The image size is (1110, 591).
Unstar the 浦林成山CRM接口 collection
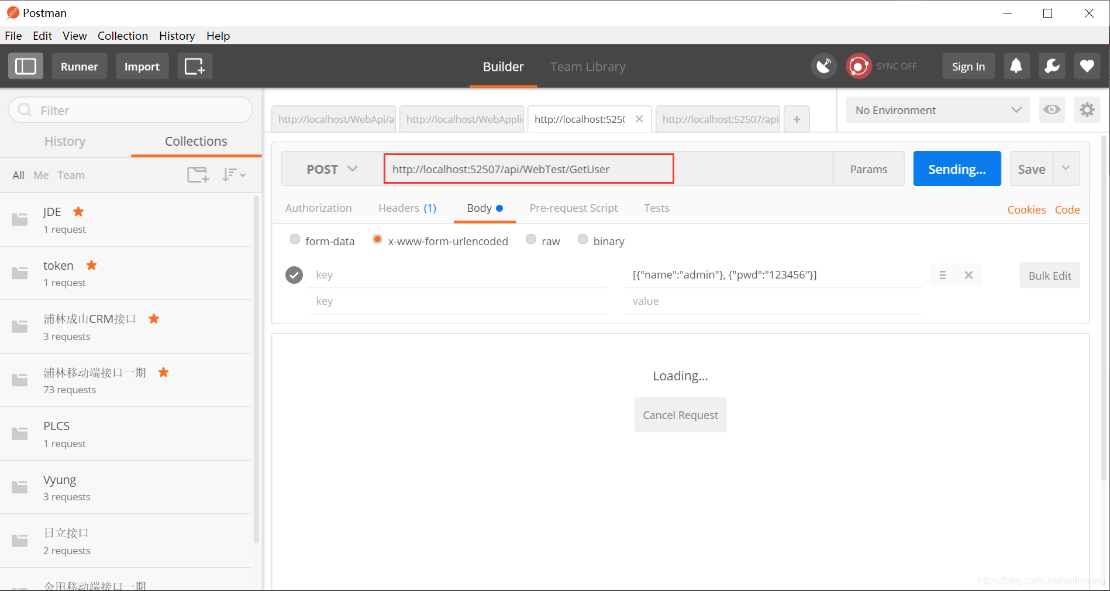pyautogui.click(x=154, y=318)
